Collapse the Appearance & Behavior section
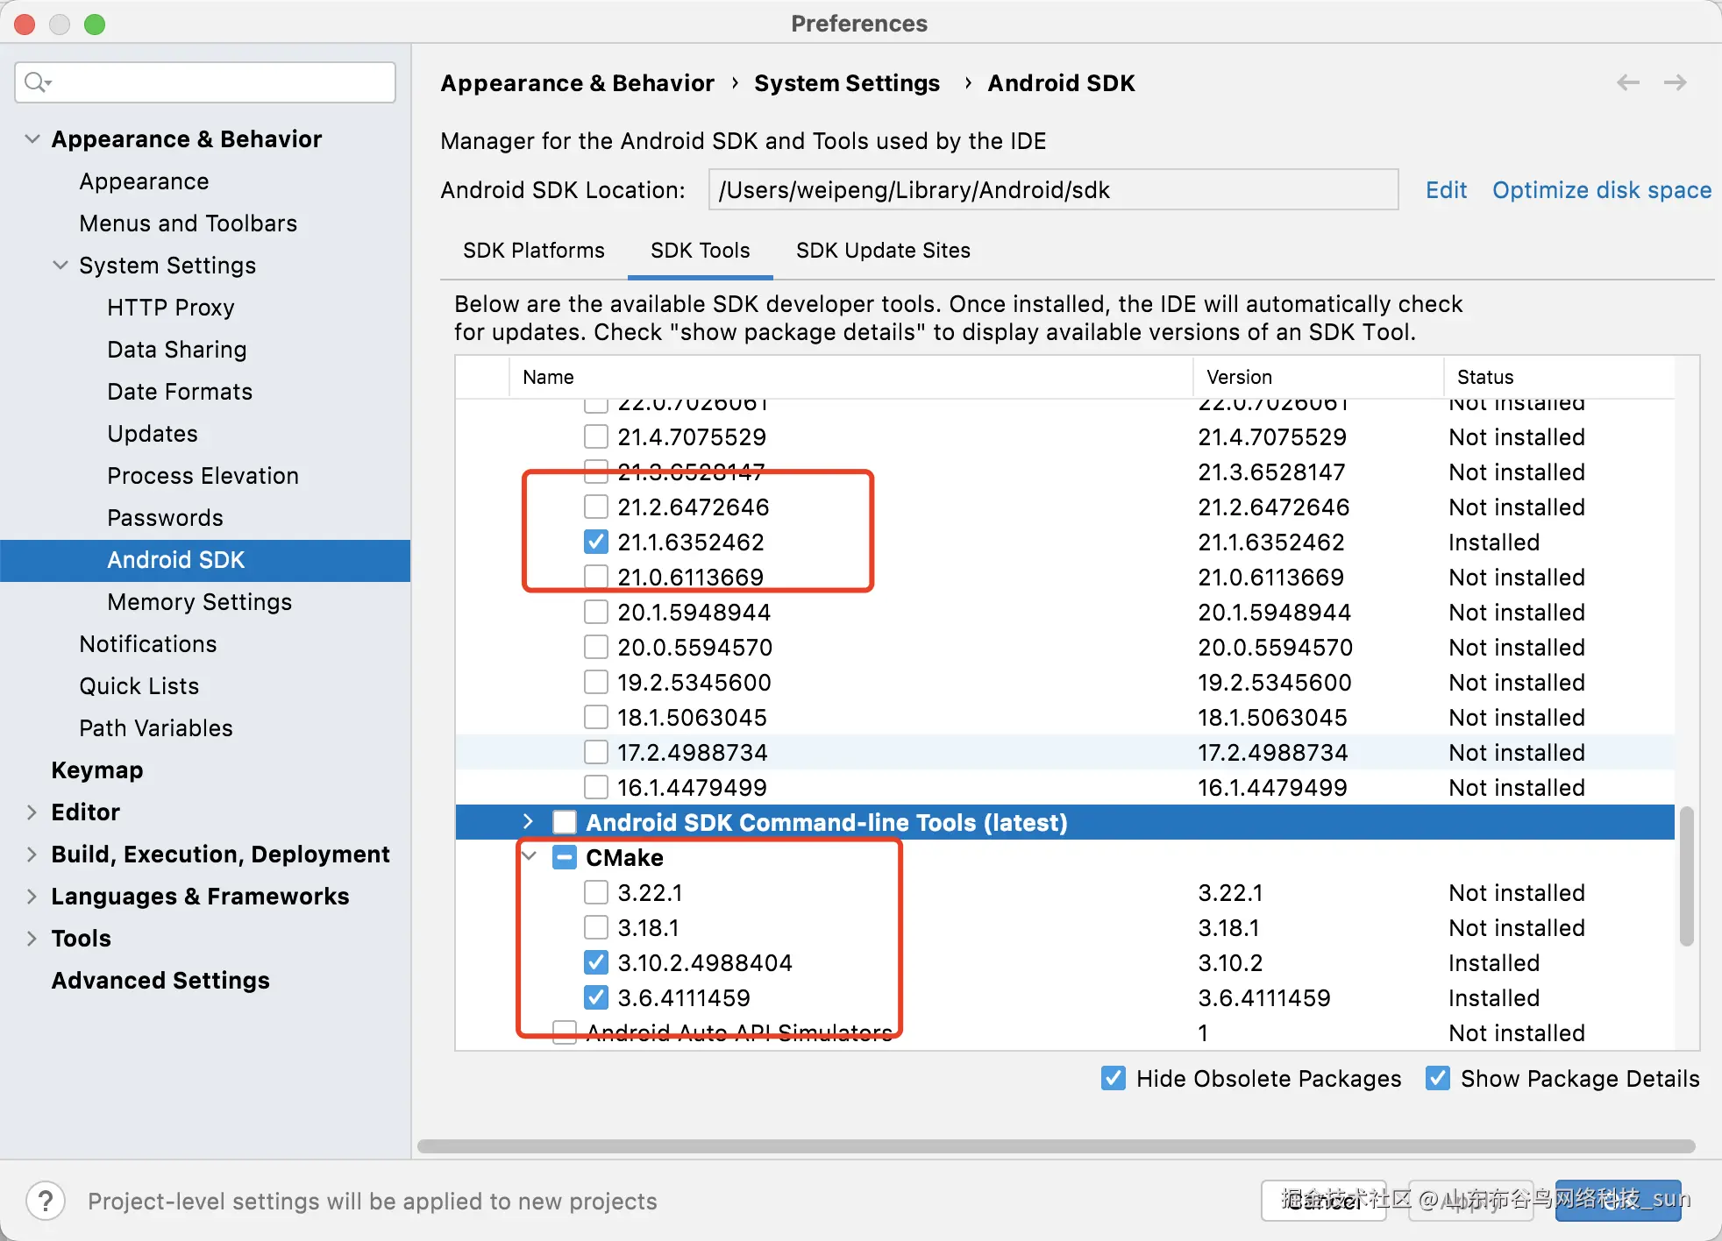Screen dimensions: 1722x1241 point(32,139)
